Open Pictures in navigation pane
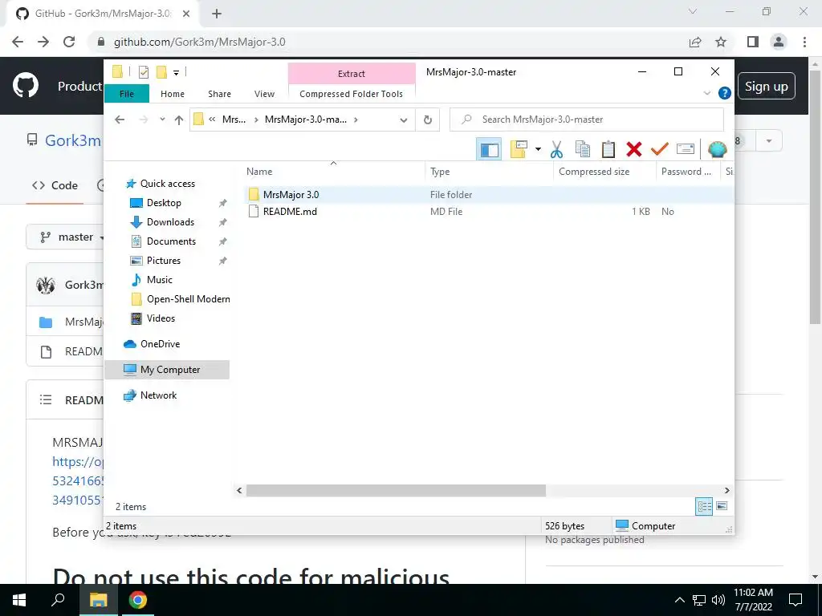The image size is (822, 616). [x=164, y=261]
